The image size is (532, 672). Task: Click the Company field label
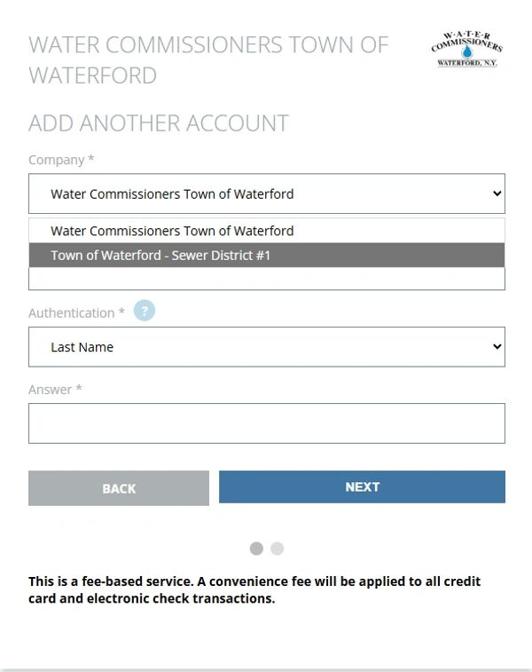pos(61,160)
